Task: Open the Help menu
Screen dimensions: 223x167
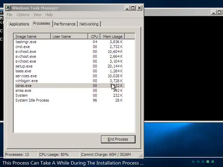Action: click(49, 15)
